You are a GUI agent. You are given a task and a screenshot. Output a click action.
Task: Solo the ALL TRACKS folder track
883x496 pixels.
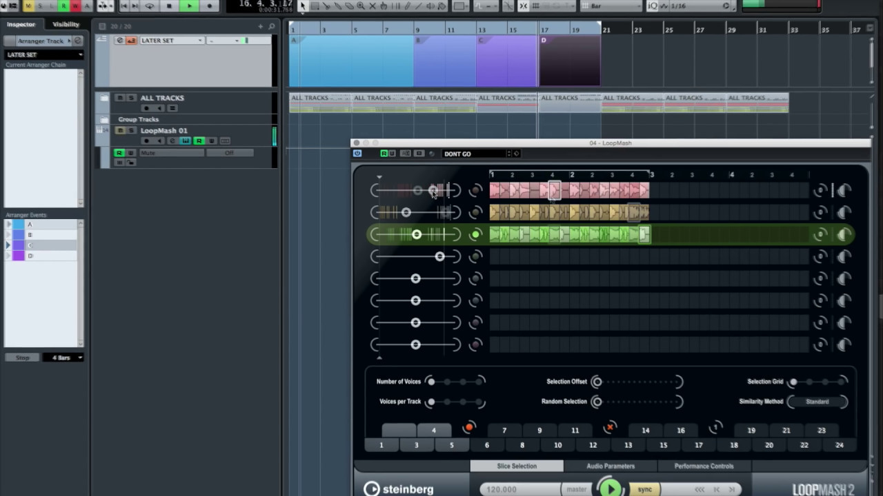coord(130,98)
